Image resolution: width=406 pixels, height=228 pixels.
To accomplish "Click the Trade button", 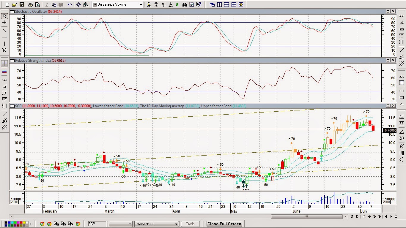I will (190, 224).
